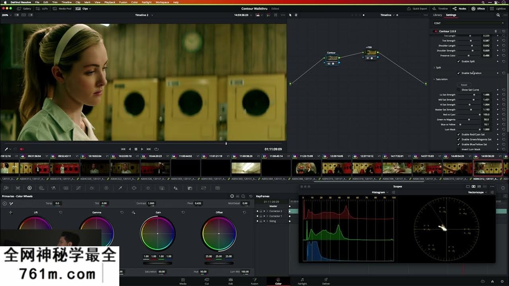The height and width of the screenshot is (286, 509).
Task: Toggle the Contour 2.0.9 effect on/off
Action: 436,31
